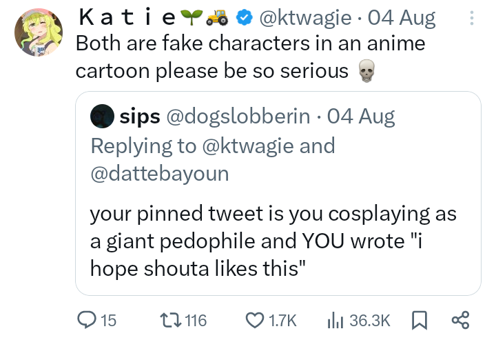Share the tweet via share icon
This screenshot has height=340, width=496.
(x=459, y=319)
